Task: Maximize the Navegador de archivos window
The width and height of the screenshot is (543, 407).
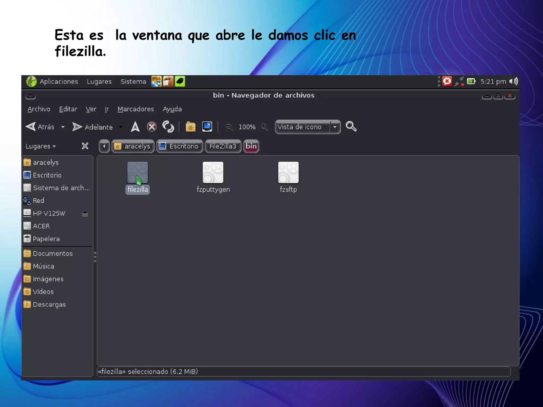Action: click(498, 96)
